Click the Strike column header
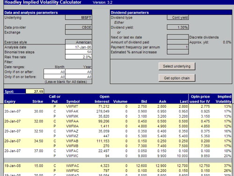 [37, 101]
